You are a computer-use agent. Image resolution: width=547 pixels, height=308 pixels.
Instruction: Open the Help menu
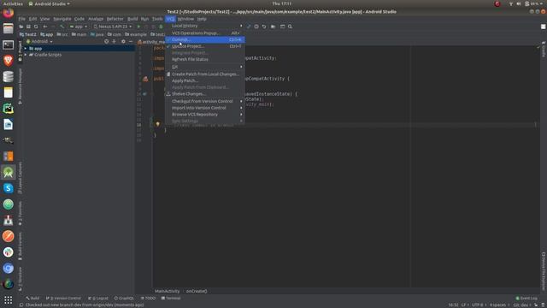click(x=202, y=19)
